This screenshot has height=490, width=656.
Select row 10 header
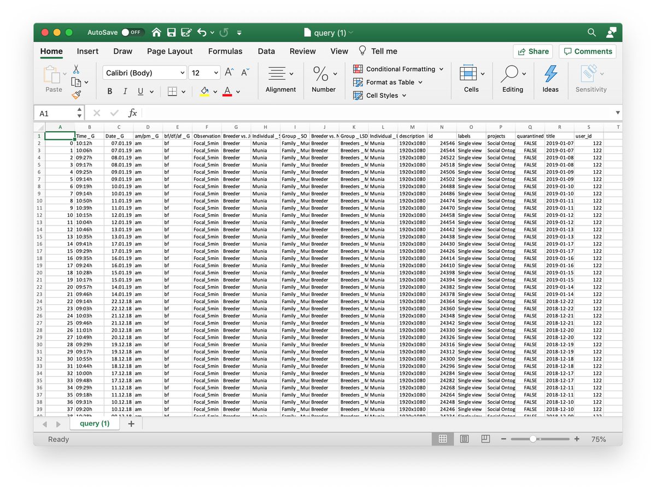(x=39, y=200)
